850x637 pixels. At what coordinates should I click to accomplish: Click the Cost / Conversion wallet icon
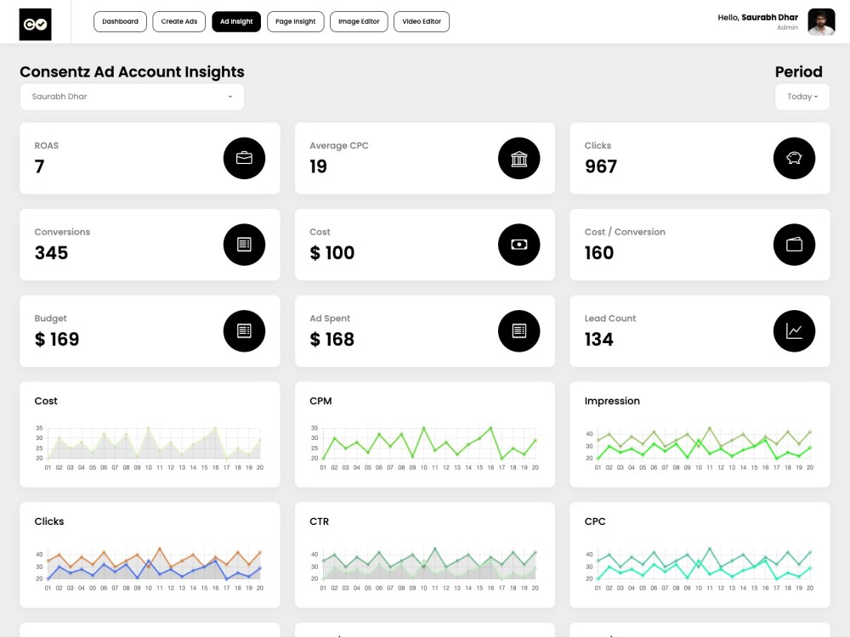(x=794, y=245)
